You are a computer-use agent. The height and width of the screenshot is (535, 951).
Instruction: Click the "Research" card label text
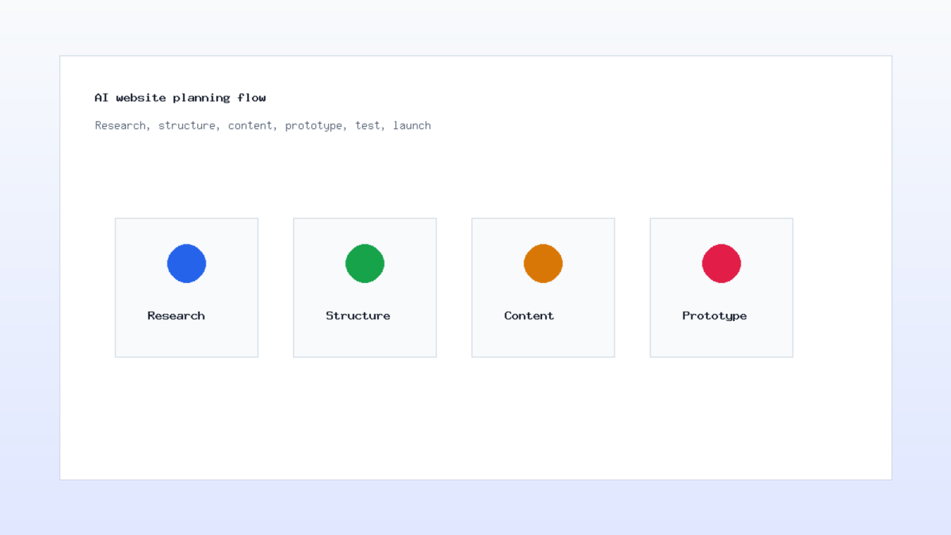click(176, 316)
